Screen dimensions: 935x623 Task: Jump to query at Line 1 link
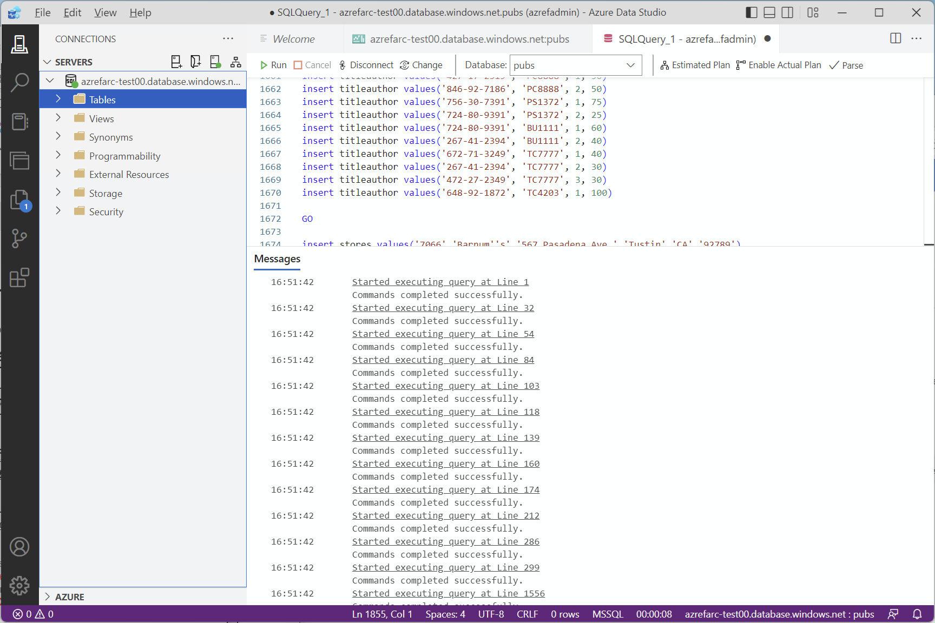tap(440, 282)
